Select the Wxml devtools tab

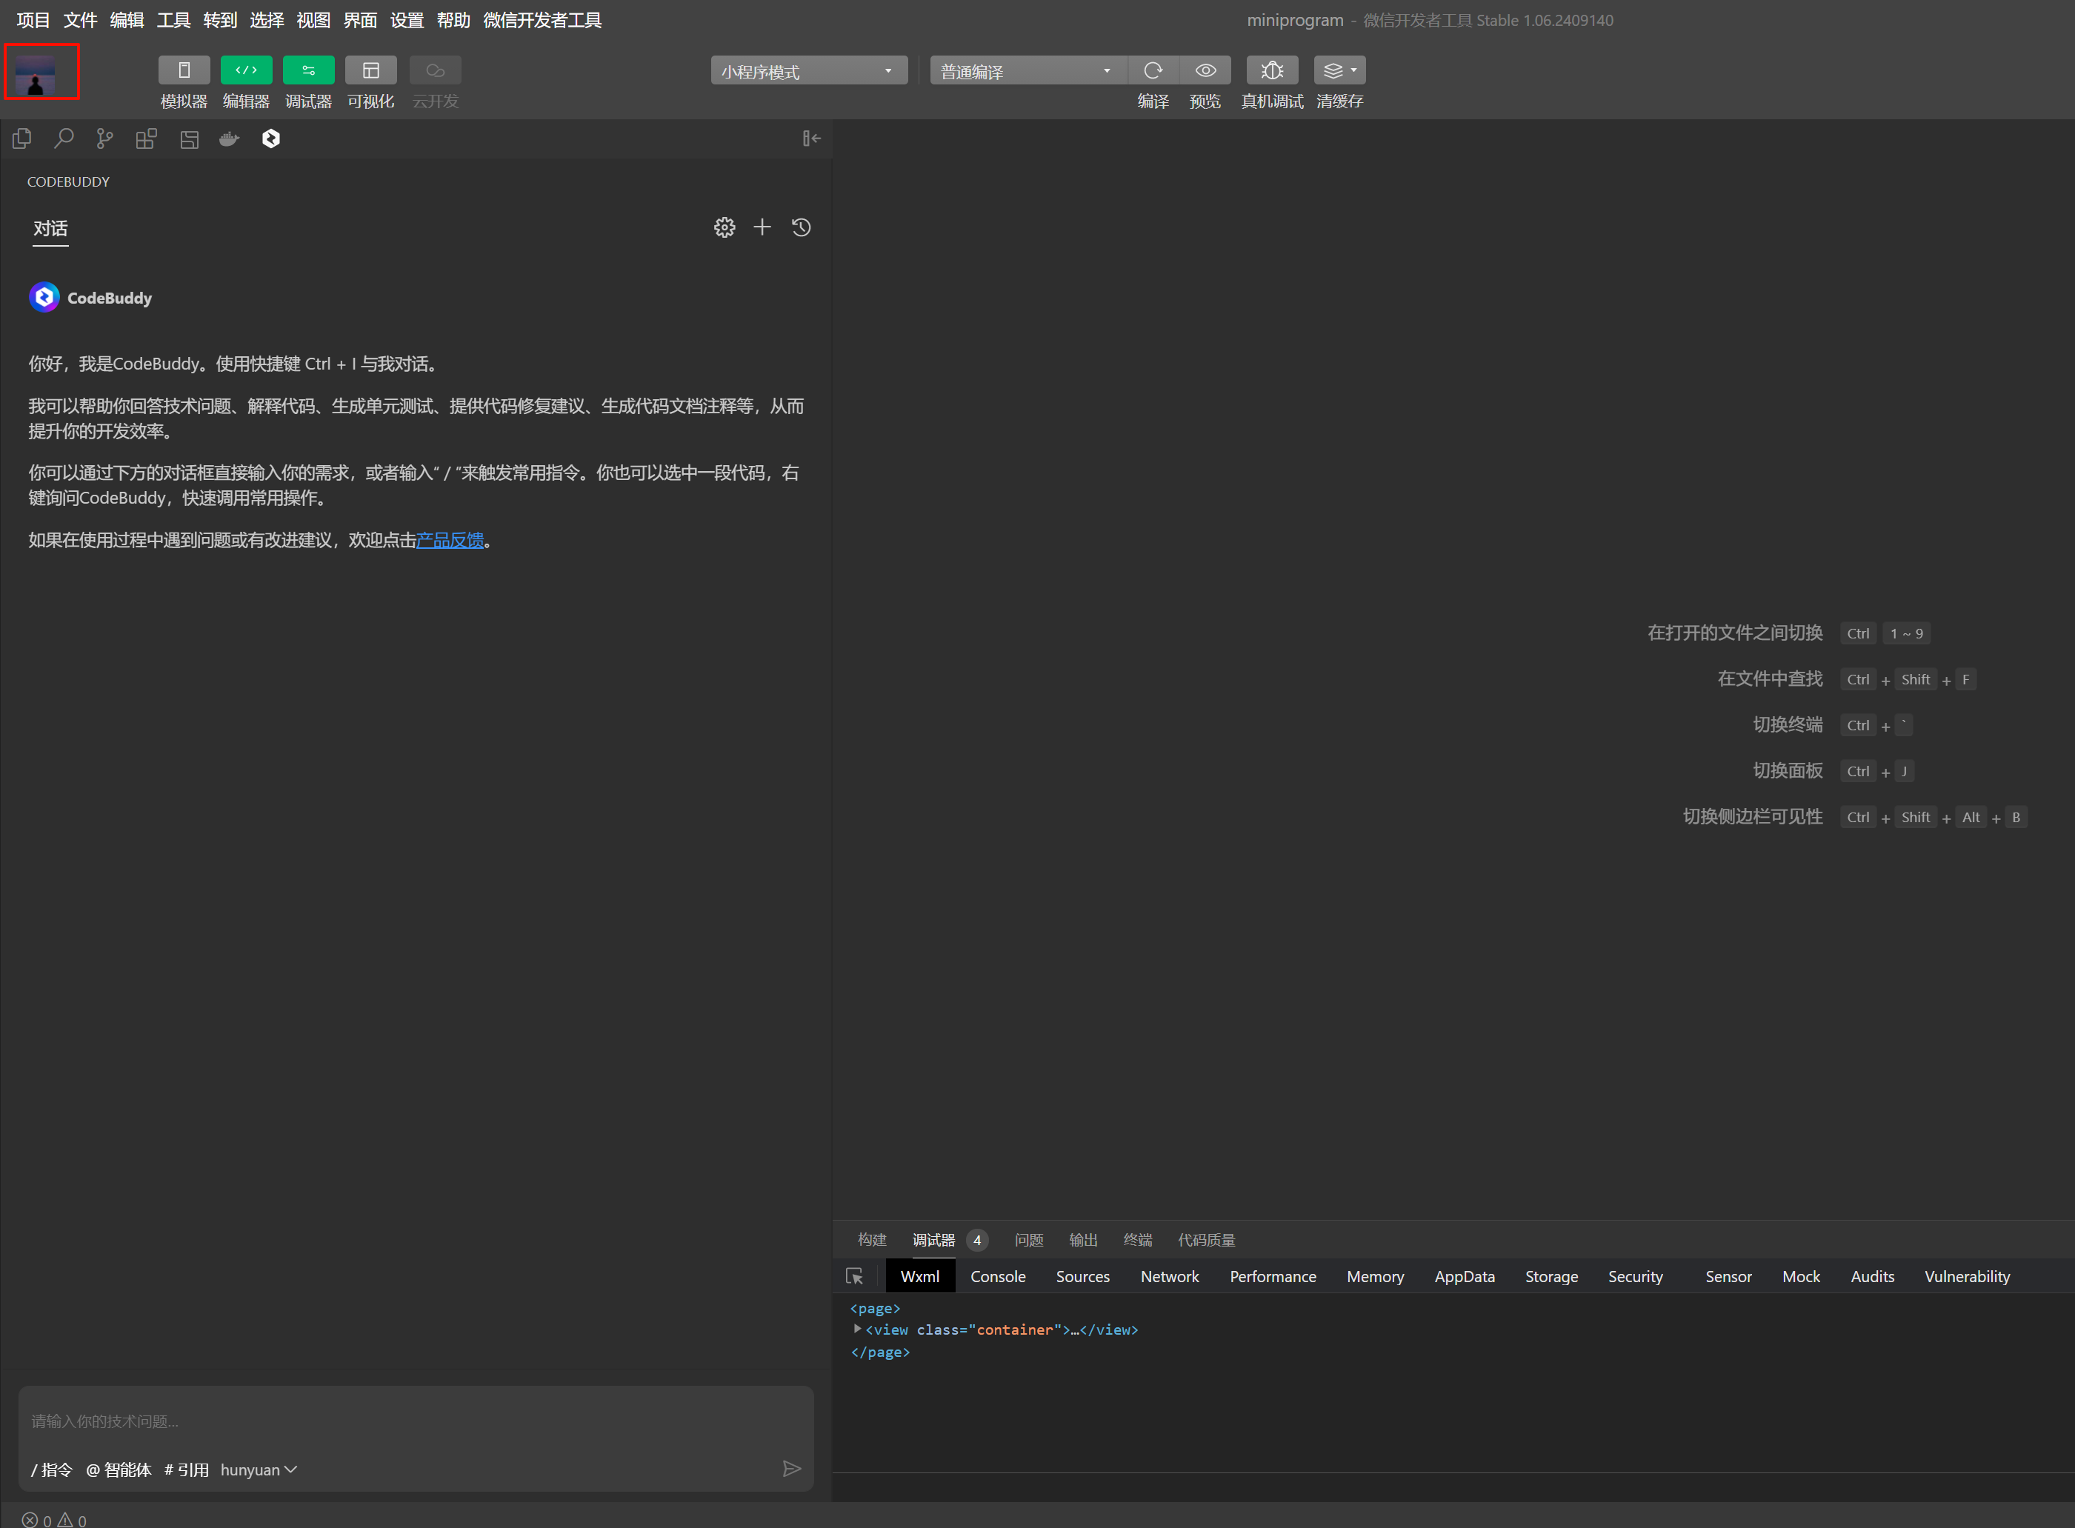[x=919, y=1276]
